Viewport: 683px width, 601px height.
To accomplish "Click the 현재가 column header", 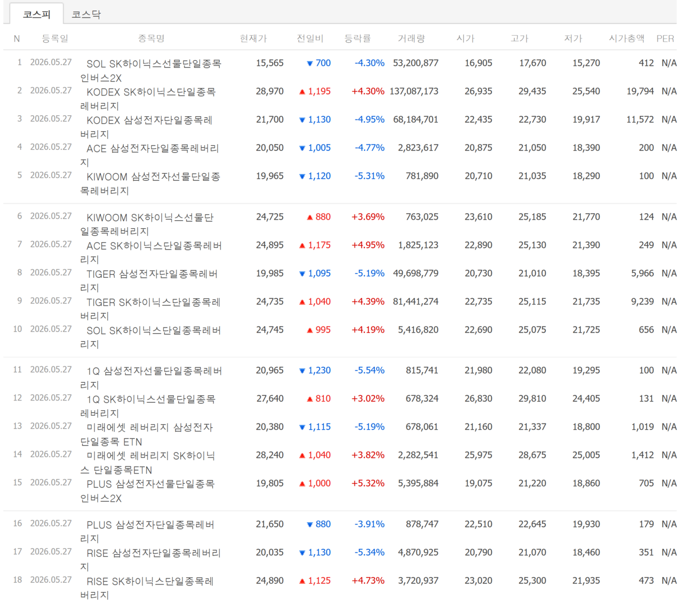I will click(253, 38).
